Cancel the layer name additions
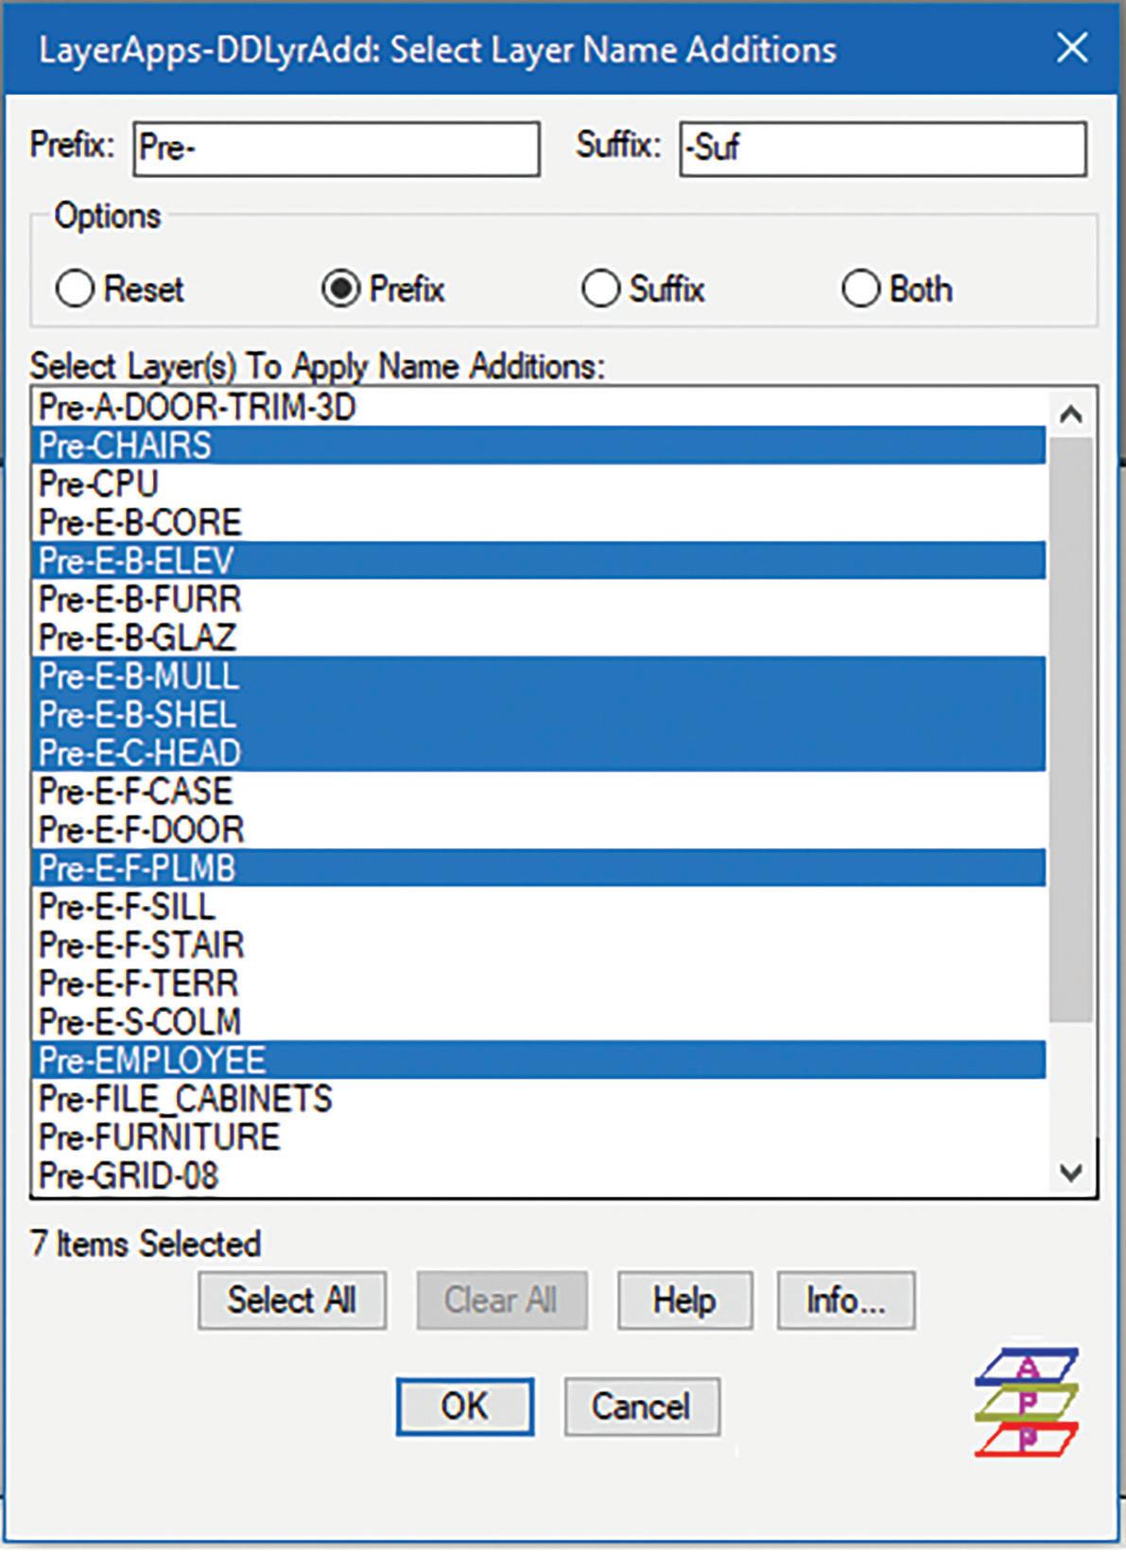The height and width of the screenshot is (1552, 1126). (642, 1406)
